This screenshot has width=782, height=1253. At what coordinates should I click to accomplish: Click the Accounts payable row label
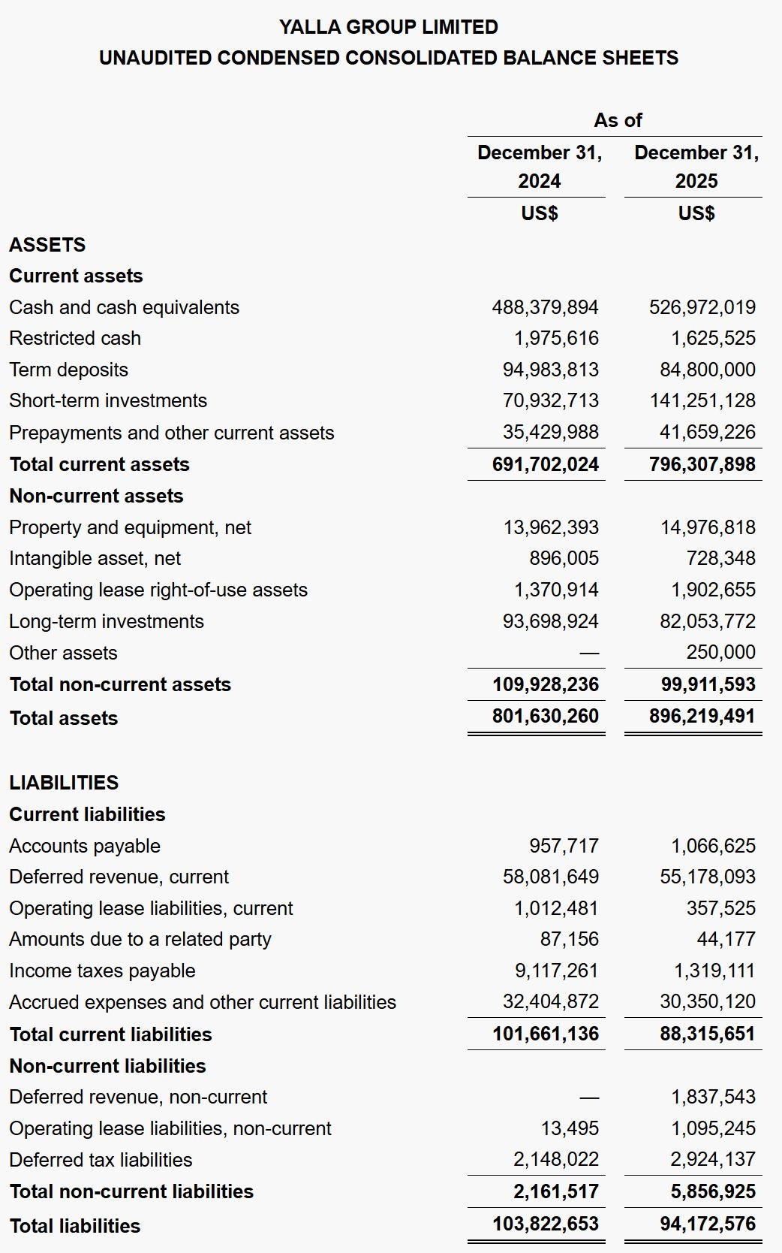pyautogui.click(x=85, y=846)
